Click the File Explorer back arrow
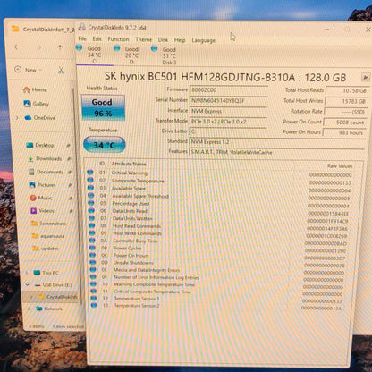Screen dimensions: 372x372 17,47
